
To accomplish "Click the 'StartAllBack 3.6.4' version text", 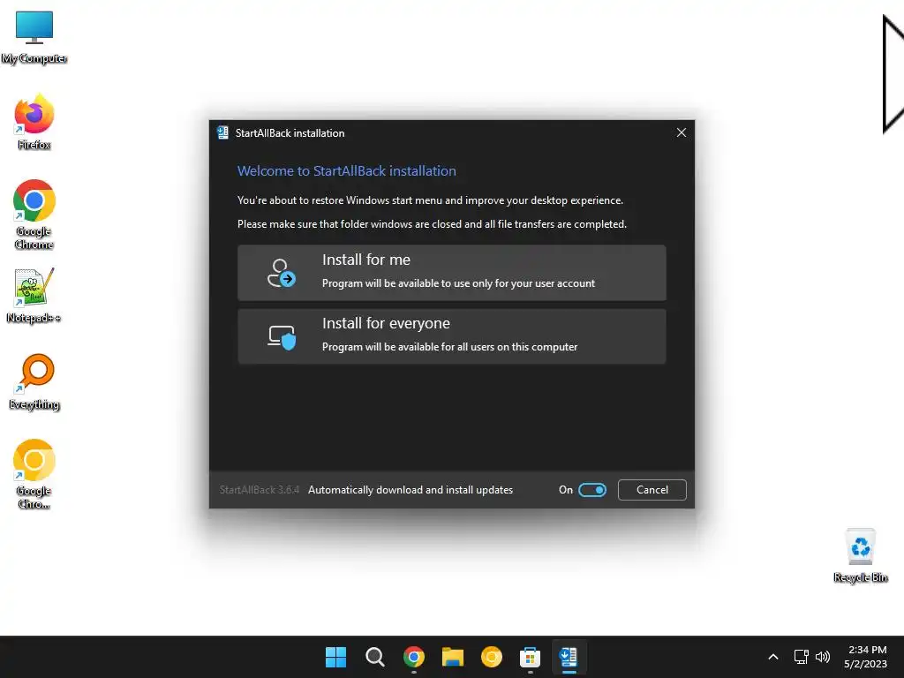I will coord(259,489).
